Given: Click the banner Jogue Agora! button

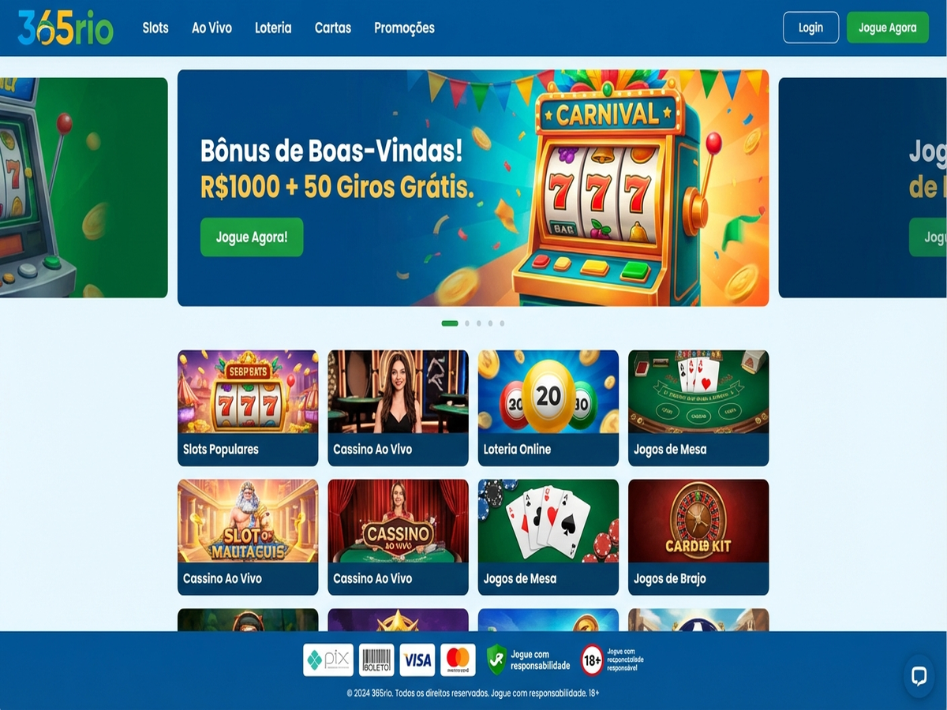Looking at the screenshot, I should click(x=252, y=237).
